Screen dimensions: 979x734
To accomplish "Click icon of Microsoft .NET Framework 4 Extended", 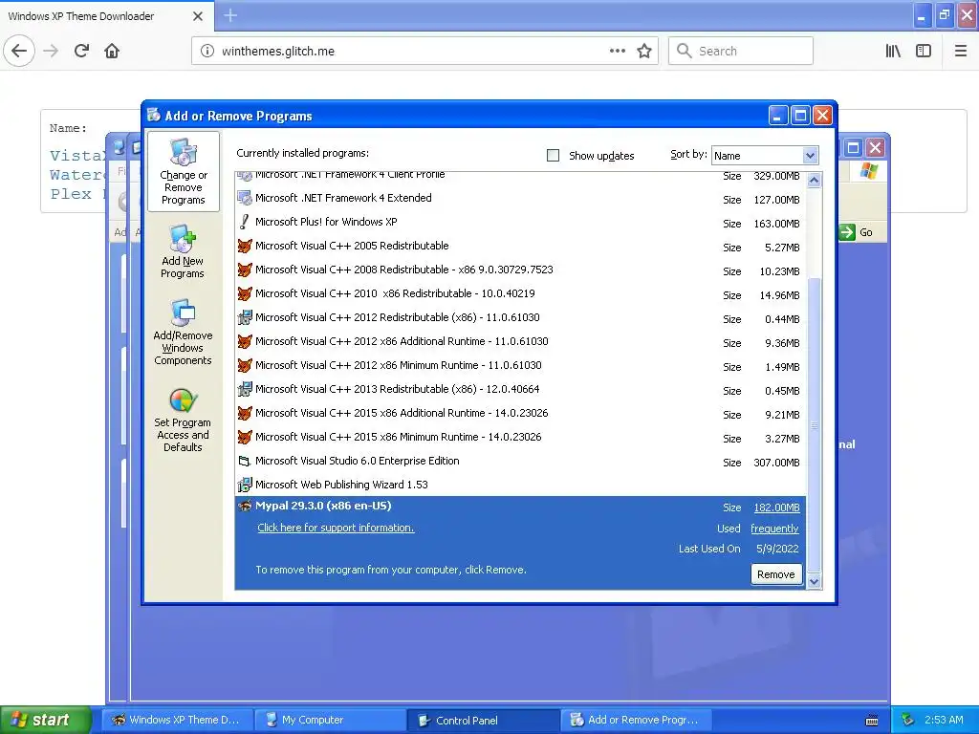I will click(244, 198).
